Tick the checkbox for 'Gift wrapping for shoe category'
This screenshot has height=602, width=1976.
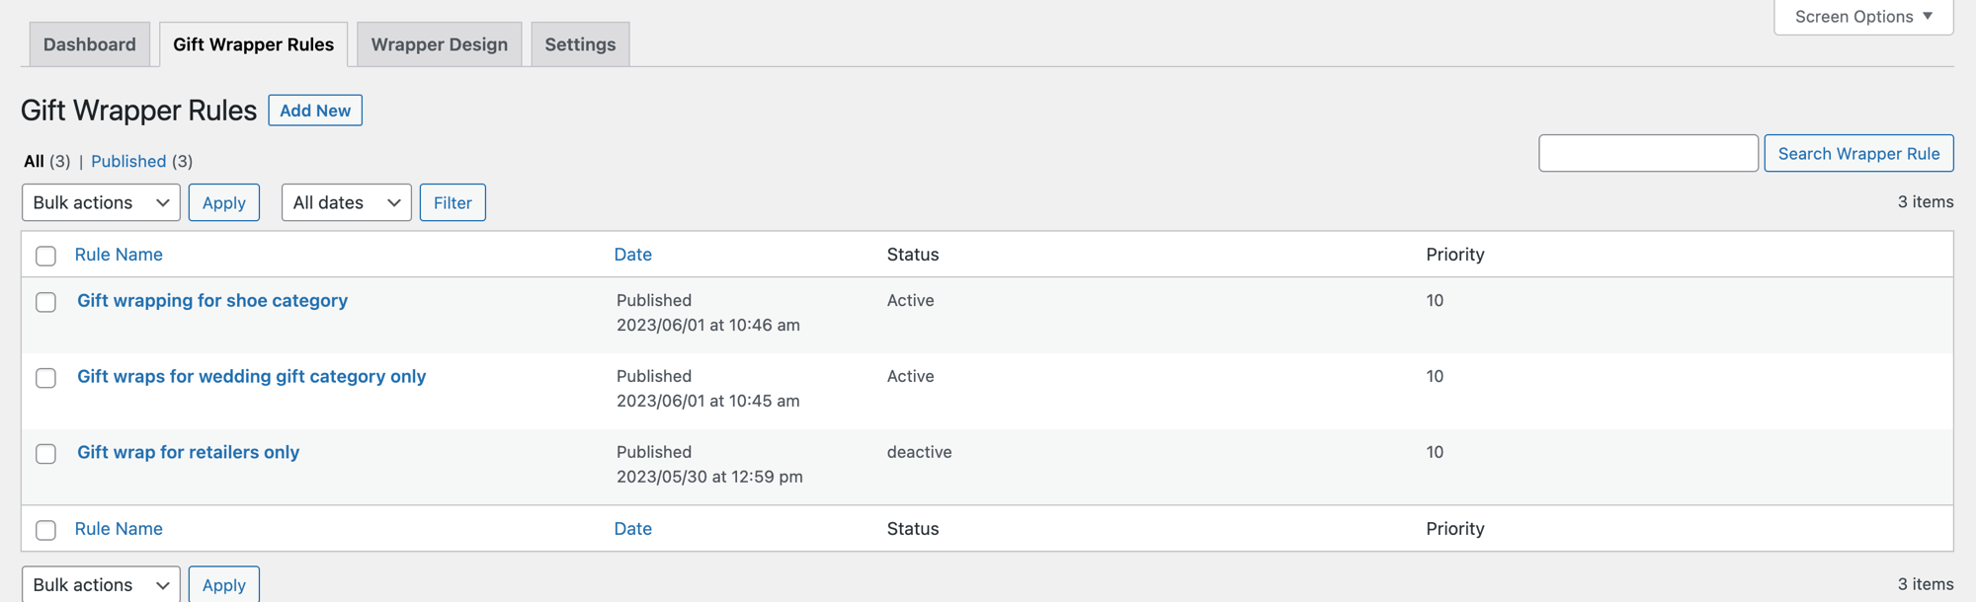[x=45, y=303]
